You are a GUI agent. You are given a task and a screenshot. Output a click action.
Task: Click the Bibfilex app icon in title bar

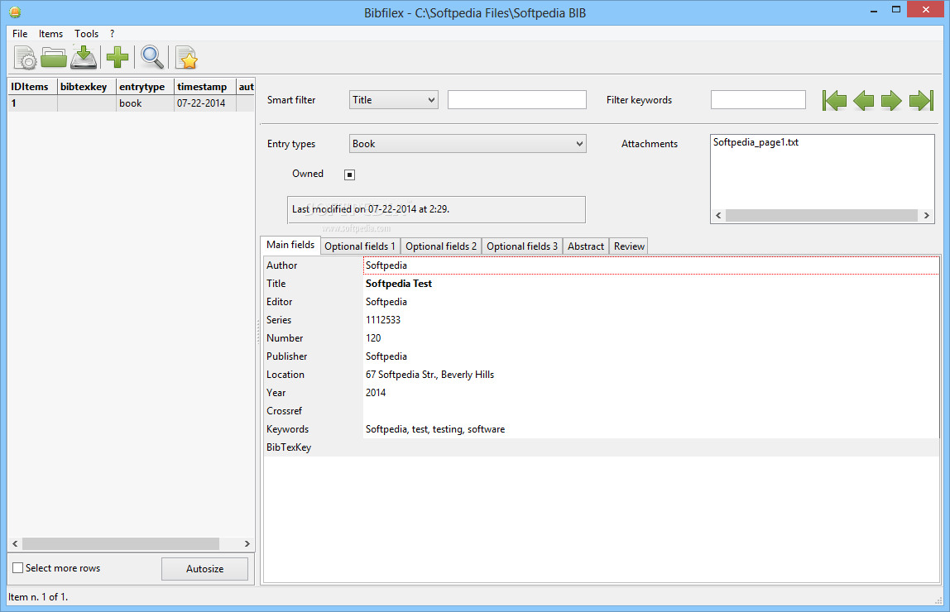pyautogui.click(x=15, y=12)
